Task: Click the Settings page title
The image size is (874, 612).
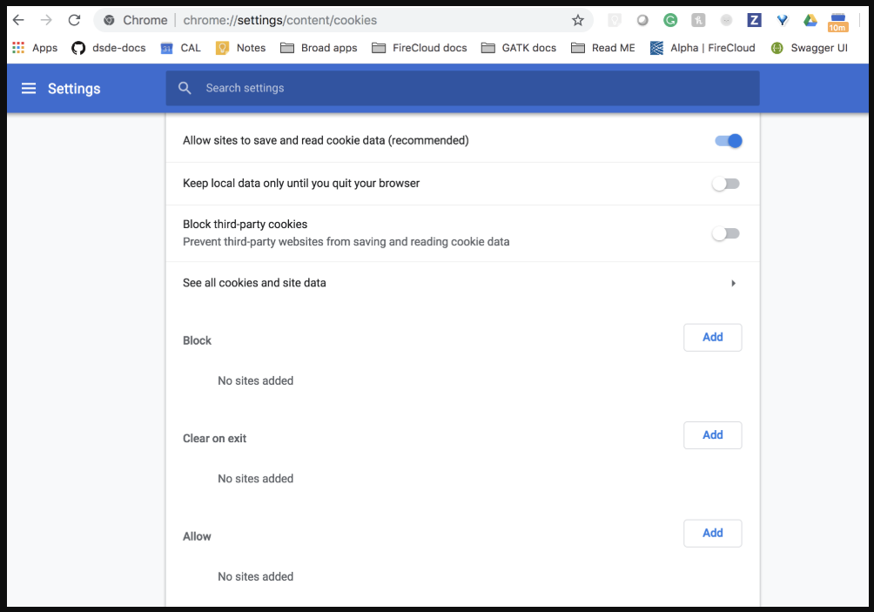Action: click(74, 89)
